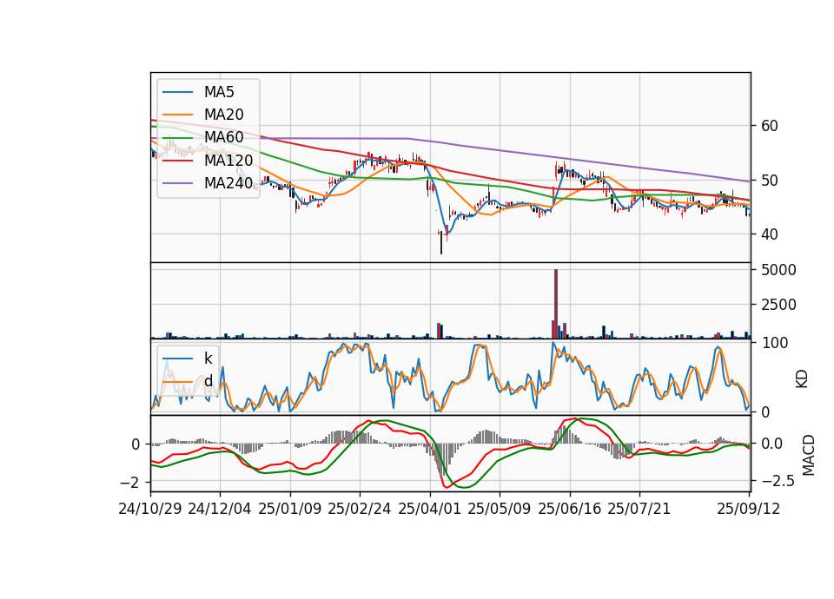Click the 25/07/21 date tick label
The width and height of the screenshot is (834, 599).
[x=639, y=509]
